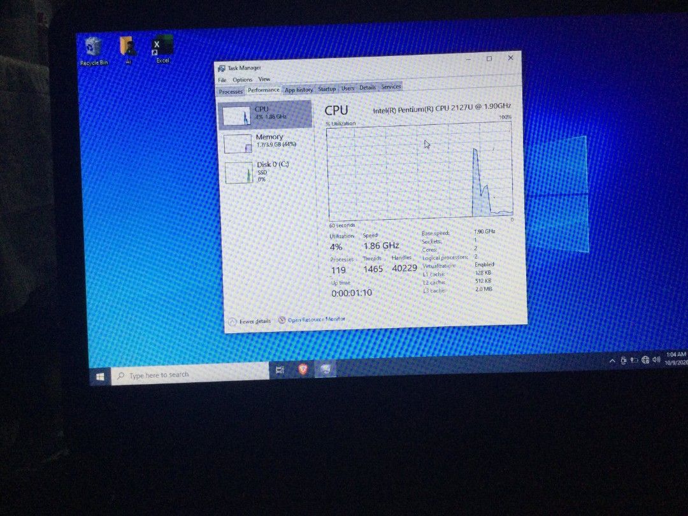Click the Type here to search box
The height and width of the screenshot is (516, 688).
click(x=190, y=375)
